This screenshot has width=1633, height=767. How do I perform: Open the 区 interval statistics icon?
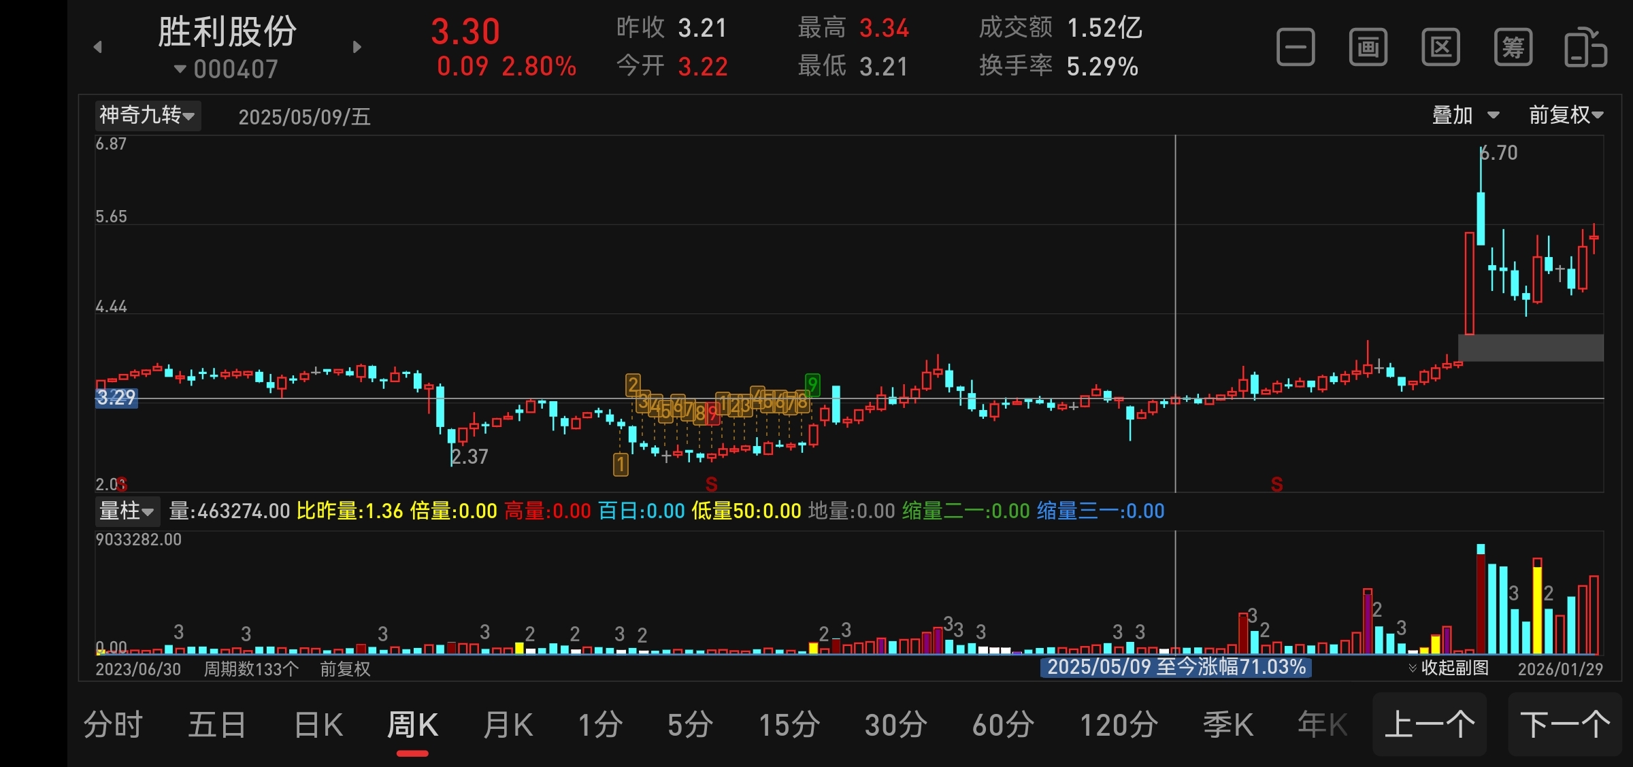[1440, 48]
